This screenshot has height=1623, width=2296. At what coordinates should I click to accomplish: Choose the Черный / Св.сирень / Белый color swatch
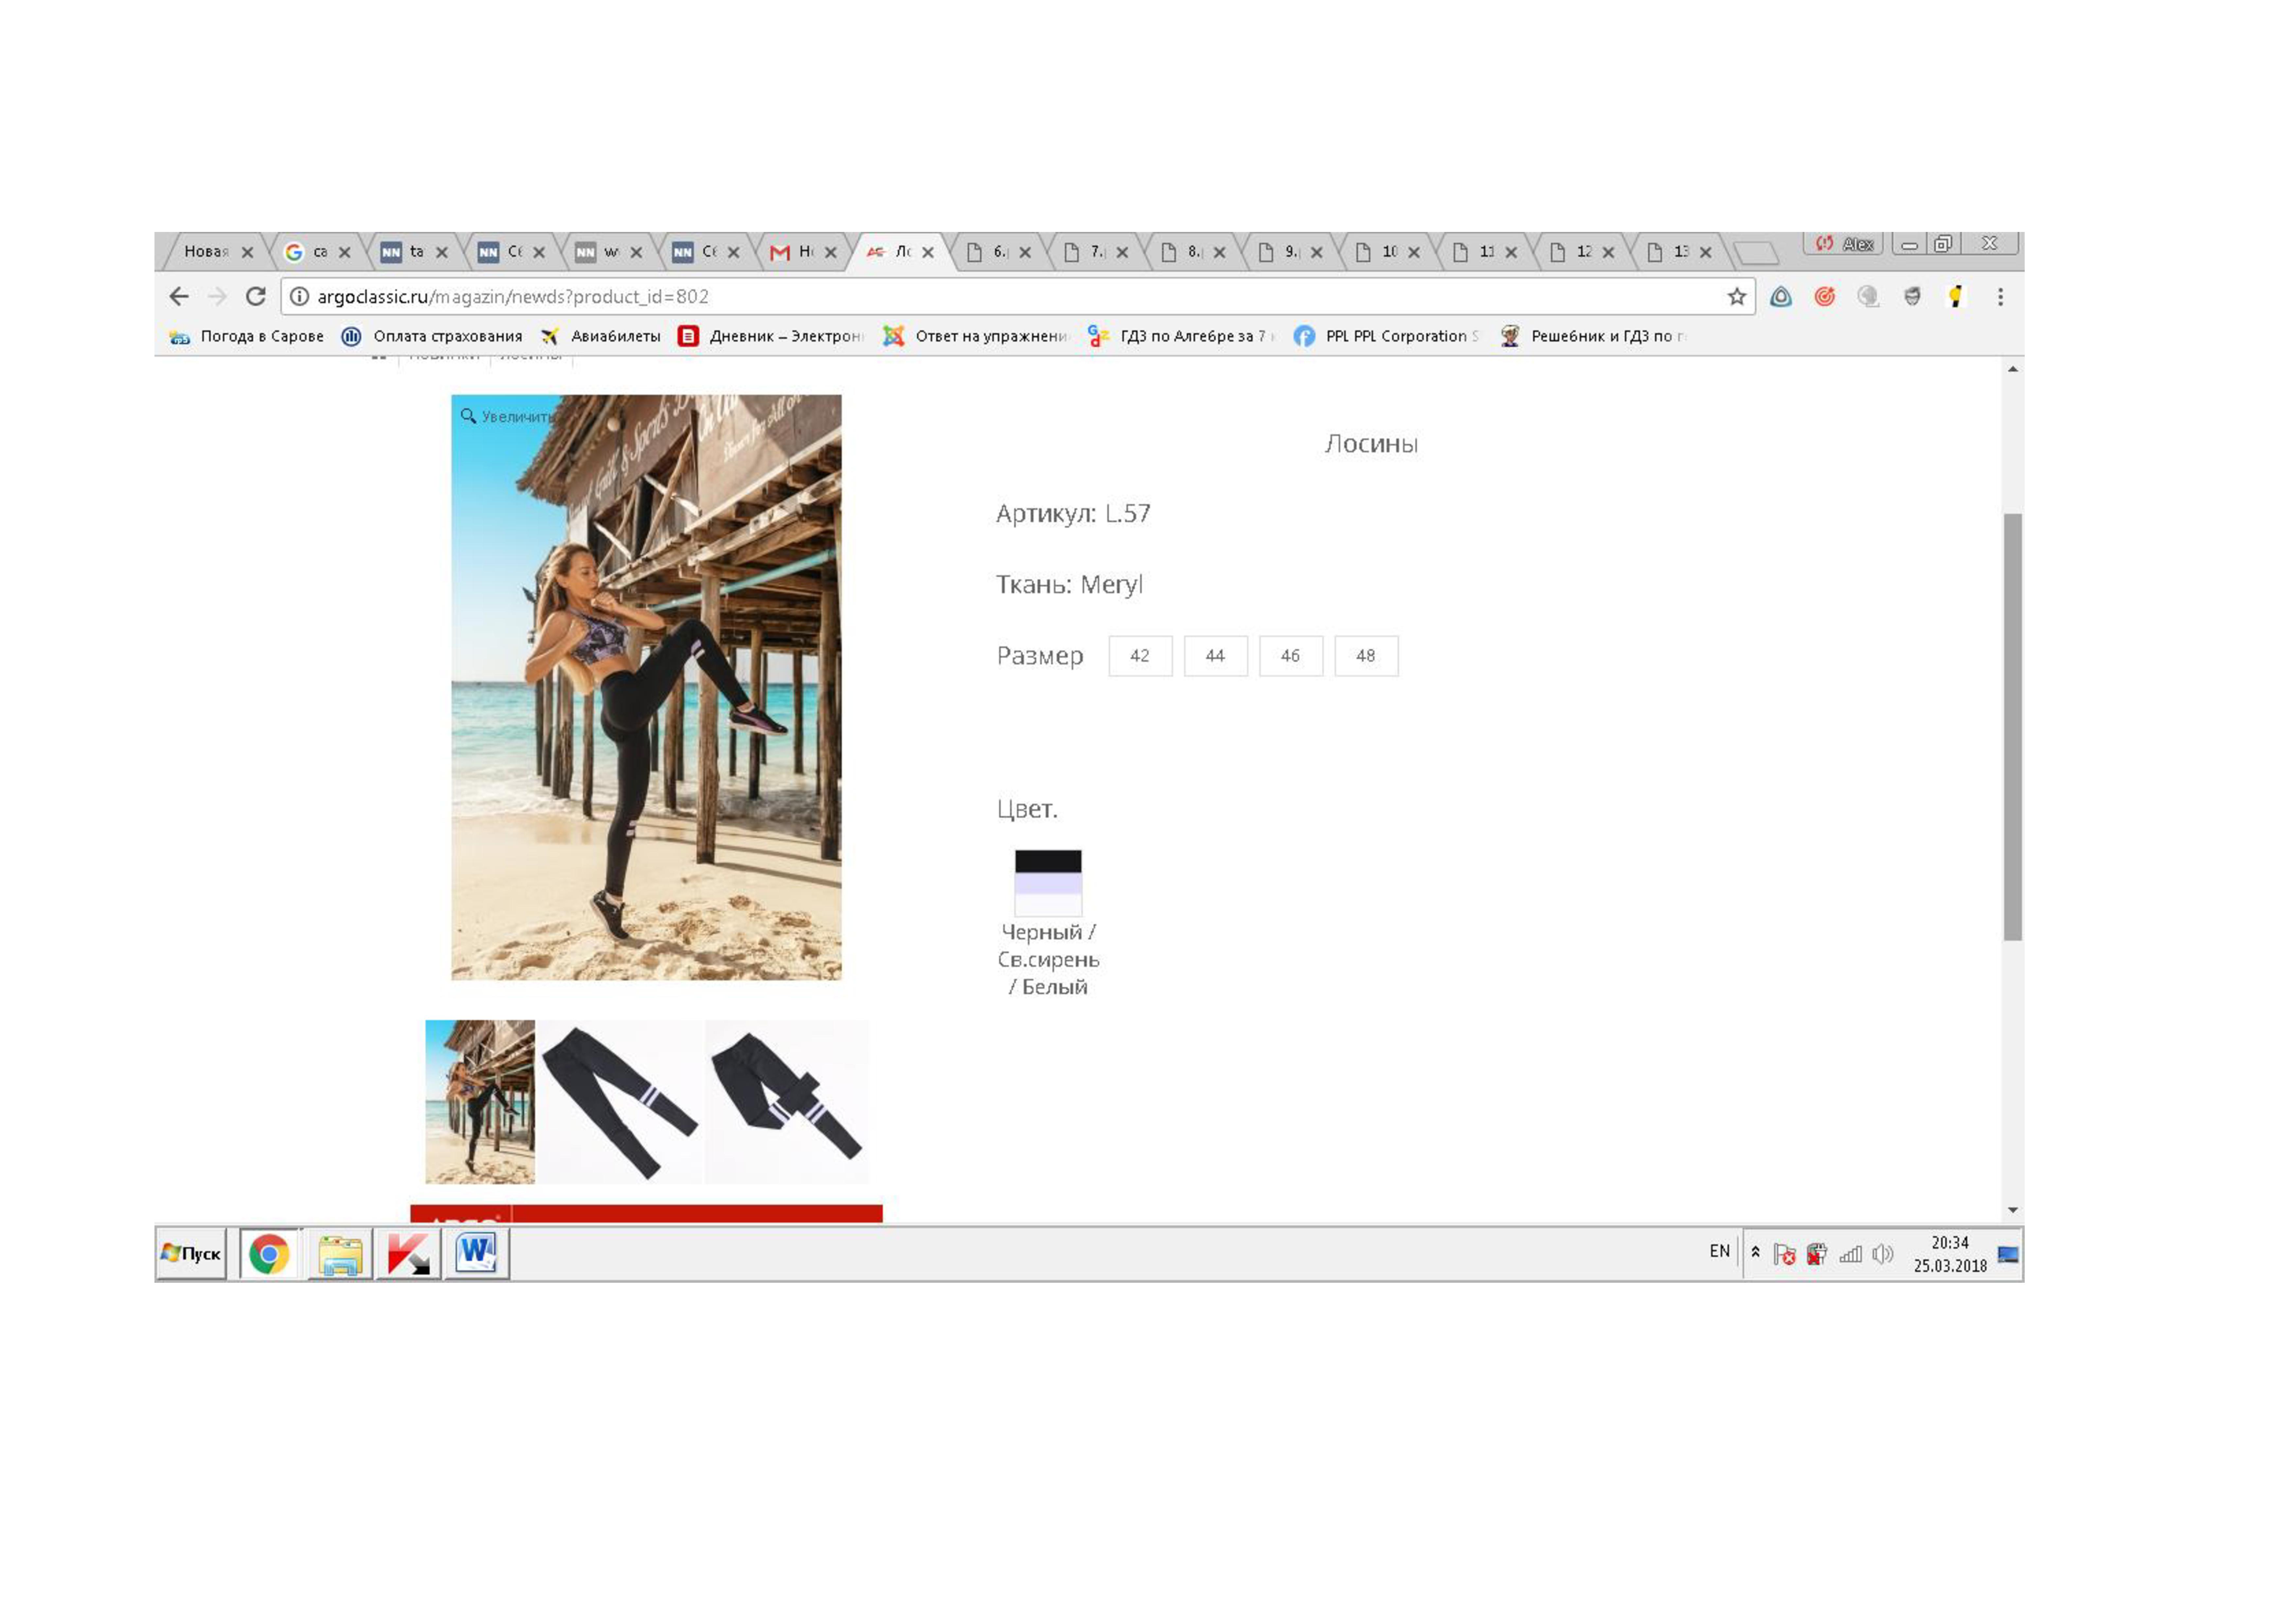1048,883
